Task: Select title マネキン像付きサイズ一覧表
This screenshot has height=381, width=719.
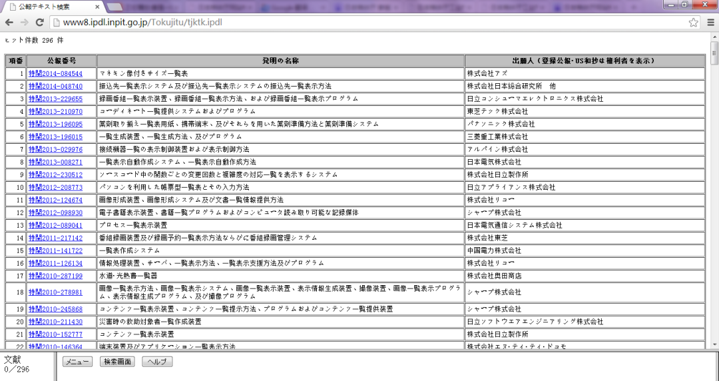Action: pos(144,73)
